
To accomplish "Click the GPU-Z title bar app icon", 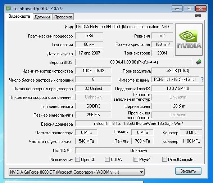I will [8, 9].
